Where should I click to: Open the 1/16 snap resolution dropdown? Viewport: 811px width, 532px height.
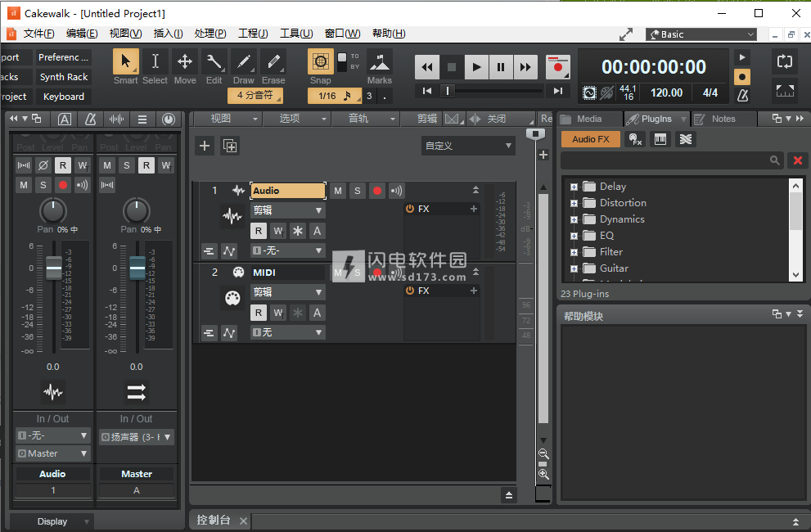[335, 96]
